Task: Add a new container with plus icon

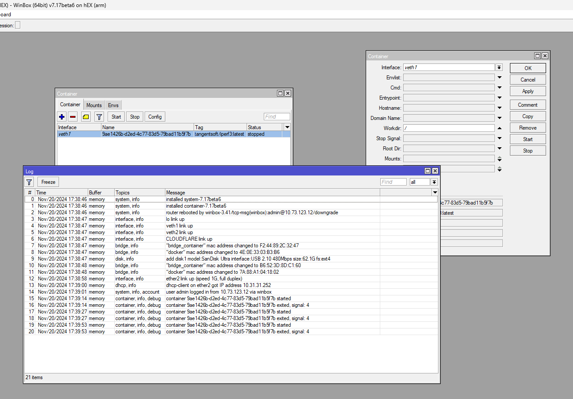Action: click(x=62, y=117)
